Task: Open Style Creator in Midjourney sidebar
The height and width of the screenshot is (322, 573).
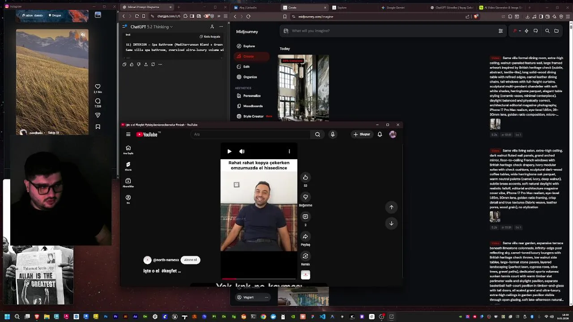Action: tap(253, 116)
